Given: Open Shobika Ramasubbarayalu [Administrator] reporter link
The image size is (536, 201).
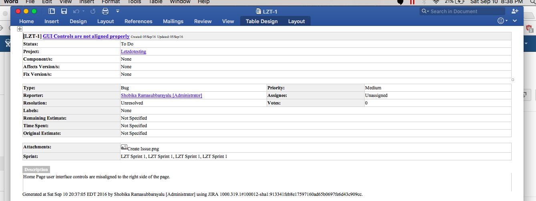Looking at the screenshot, I should tap(161, 95).
